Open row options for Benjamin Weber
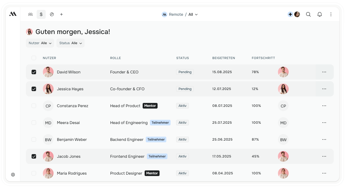 (324, 139)
